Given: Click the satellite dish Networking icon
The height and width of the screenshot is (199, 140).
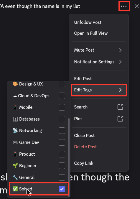Looking at the screenshot, I should [x=15, y=131].
